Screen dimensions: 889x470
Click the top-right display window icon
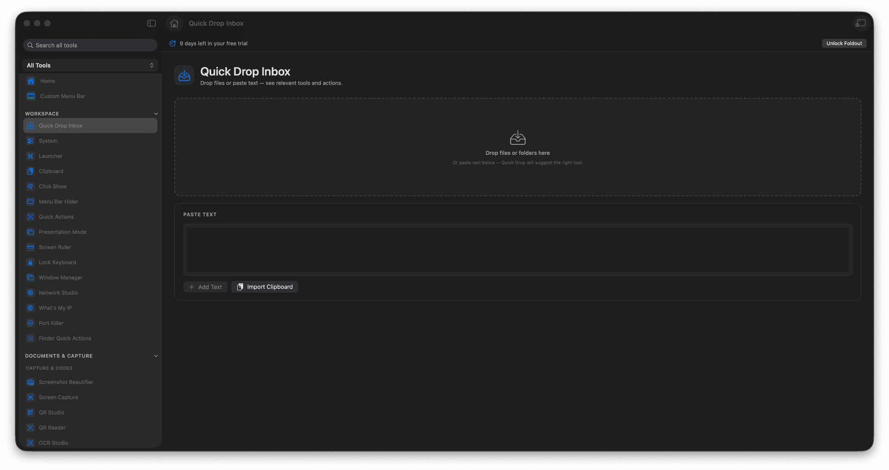tap(861, 23)
